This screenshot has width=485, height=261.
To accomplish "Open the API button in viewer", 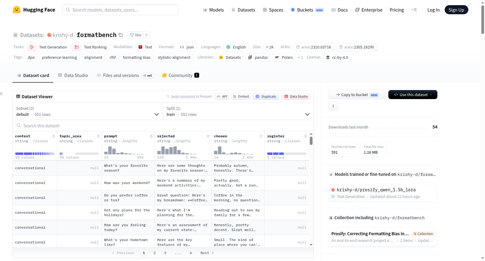I will click(222, 96).
